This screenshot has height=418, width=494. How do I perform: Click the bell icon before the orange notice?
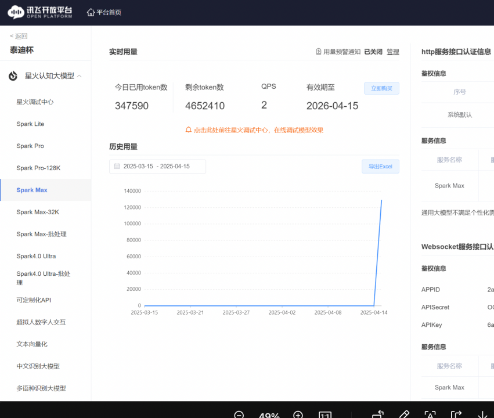click(x=189, y=130)
